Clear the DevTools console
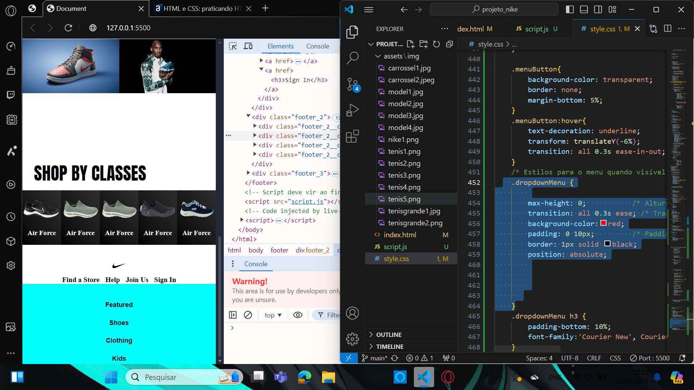Viewport: 694px width, 390px height. tap(248, 315)
